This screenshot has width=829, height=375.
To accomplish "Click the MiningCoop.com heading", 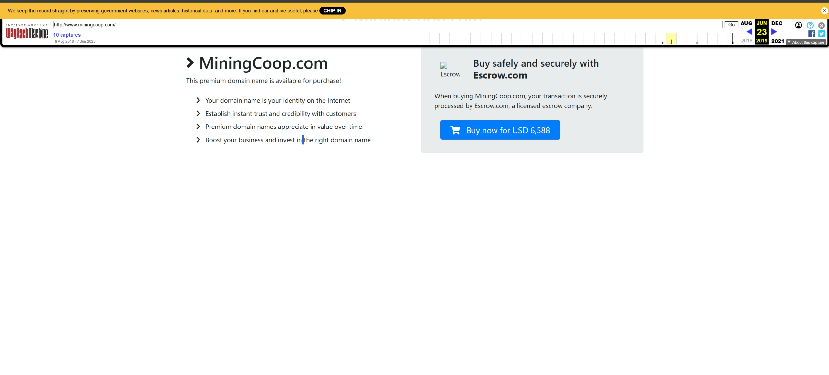I will (x=263, y=63).
